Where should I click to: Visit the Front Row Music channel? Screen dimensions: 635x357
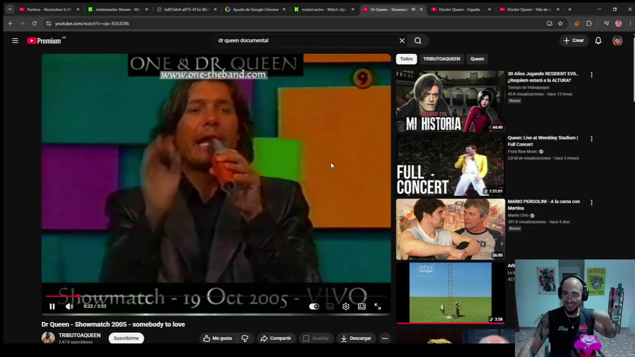(x=522, y=152)
